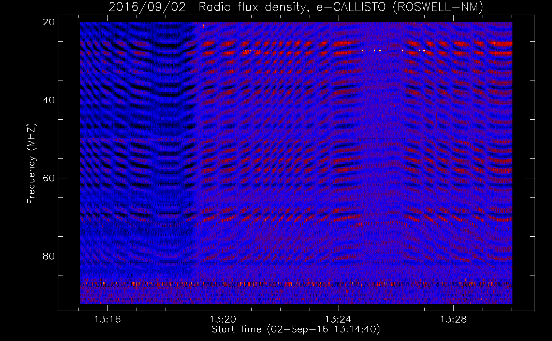Click the 80 MHz frequency tick label

49,256
